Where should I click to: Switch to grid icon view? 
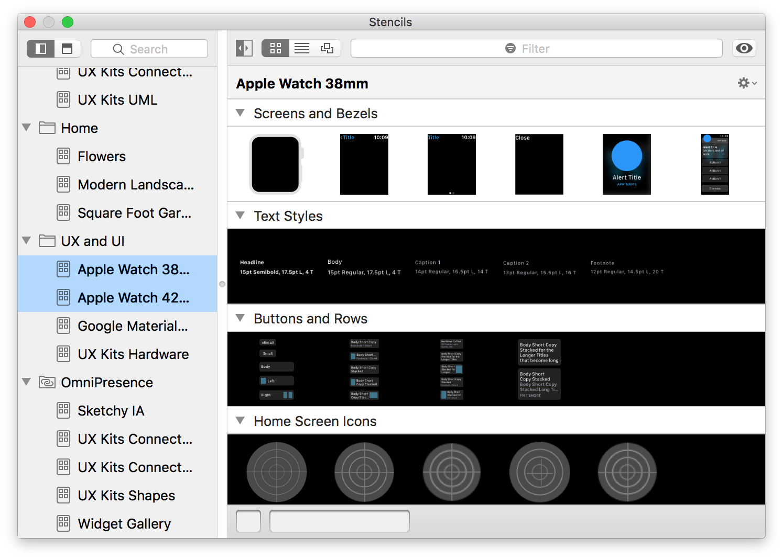(276, 48)
